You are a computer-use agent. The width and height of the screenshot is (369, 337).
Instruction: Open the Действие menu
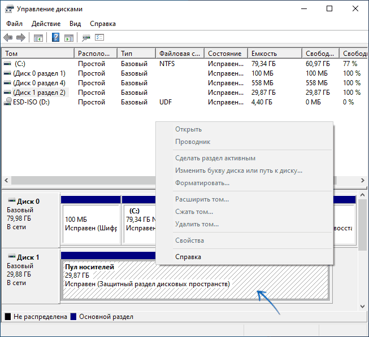pos(46,24)
